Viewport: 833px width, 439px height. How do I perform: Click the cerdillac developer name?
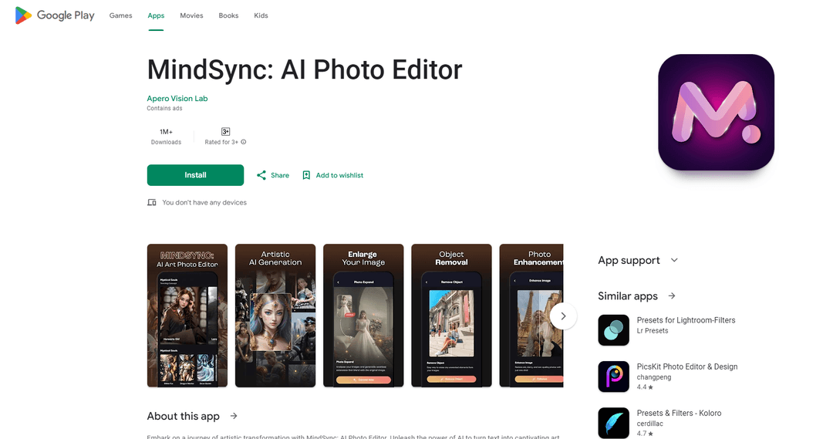[649, 424]
